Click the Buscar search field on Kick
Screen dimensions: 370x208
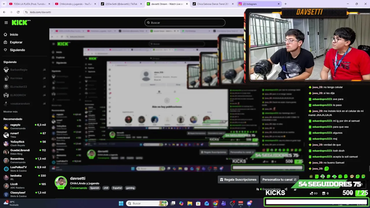[185, 23]
